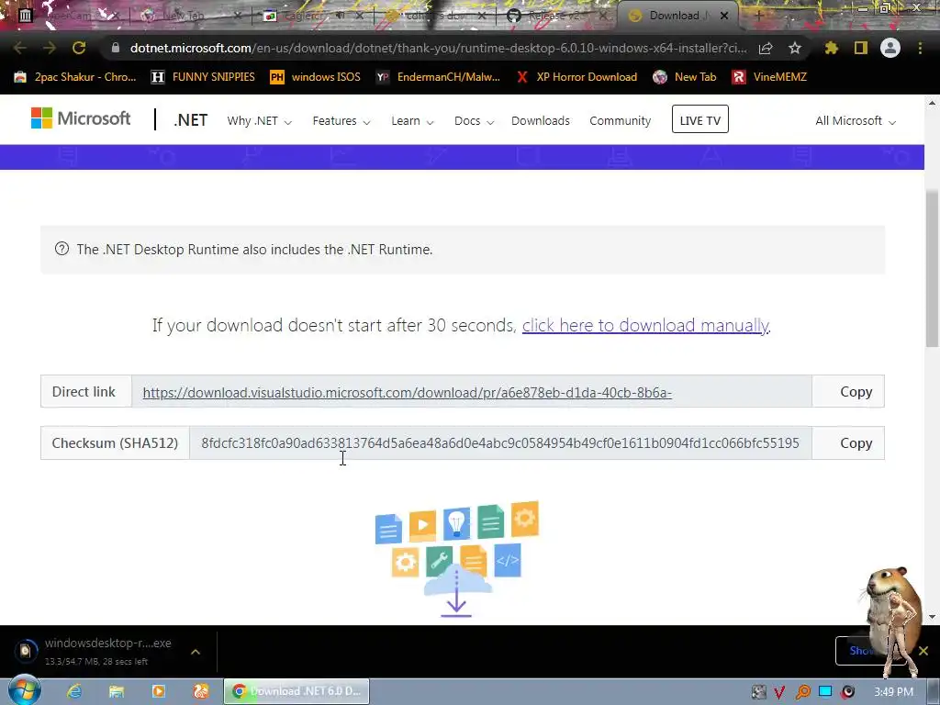This screenshot has width=940, height=705.
Task: Click 'click here to download manually' link
Action: tap(645, 326)
